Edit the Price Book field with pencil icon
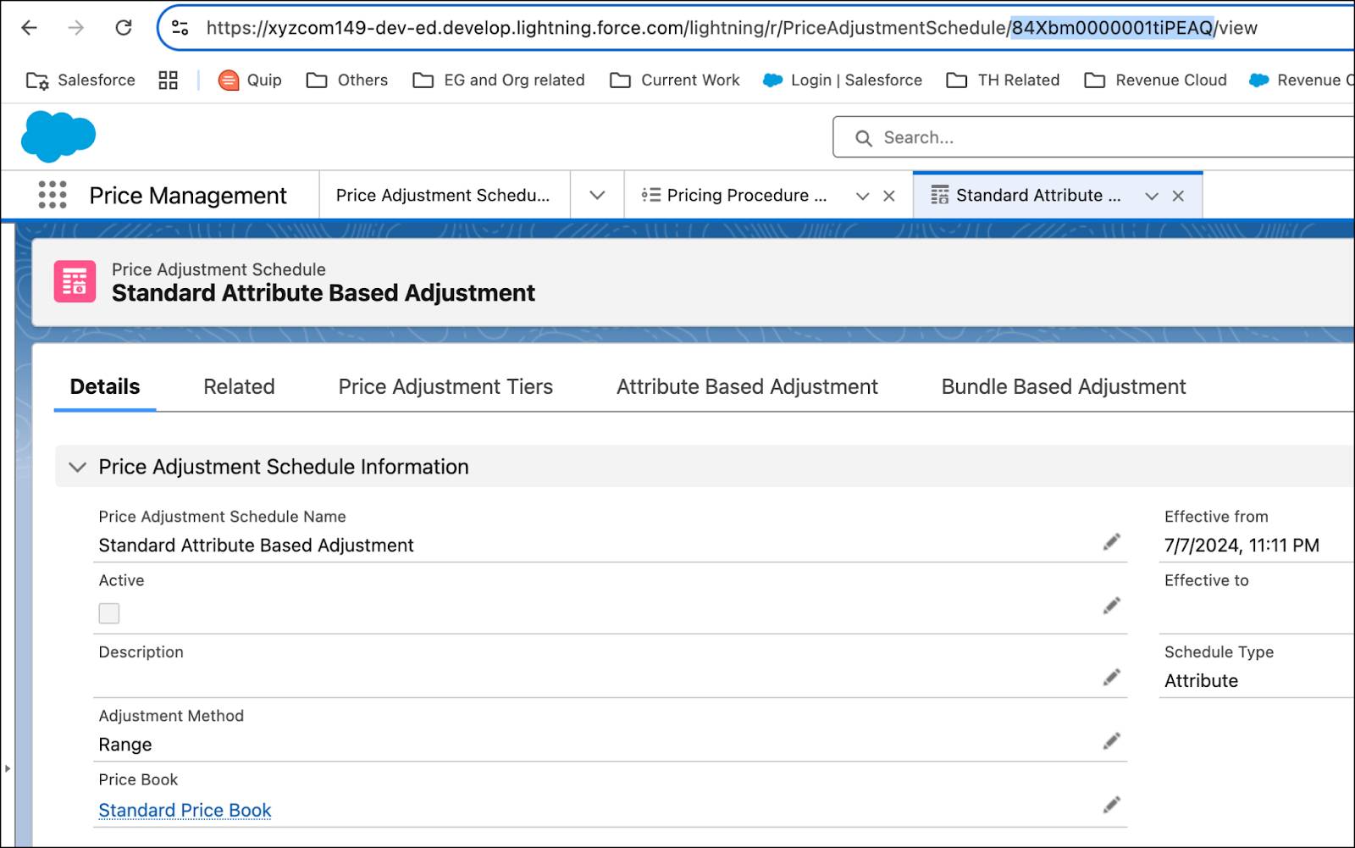Image resolution: width=1355 pixels, height=848 pixels. 1112,805
